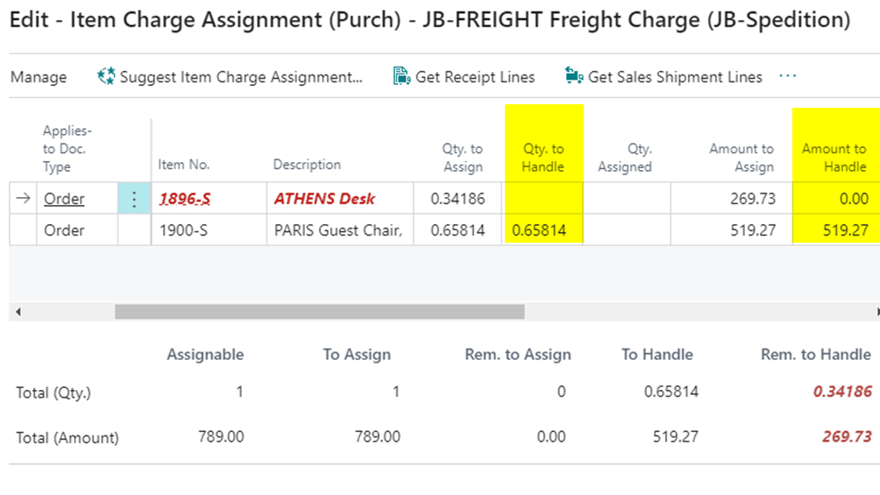The width and height of the screenshot is (880, 495).
Task: Select Qty. to Assign value 0.34186
Action: [x=458, y=199]
